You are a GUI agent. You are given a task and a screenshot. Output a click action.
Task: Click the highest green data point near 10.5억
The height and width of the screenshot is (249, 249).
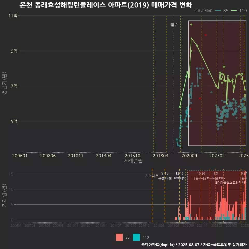click(191, 24)
